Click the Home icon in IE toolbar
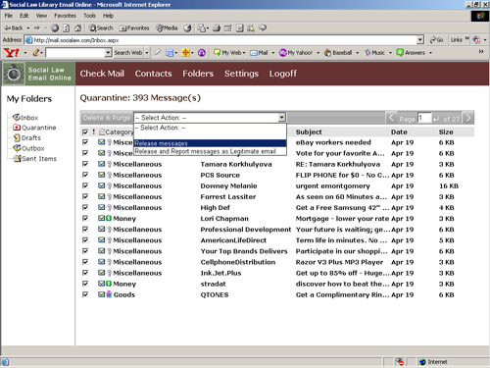The height and width of the screenshot is (368, 490). (x=77, y=28)
